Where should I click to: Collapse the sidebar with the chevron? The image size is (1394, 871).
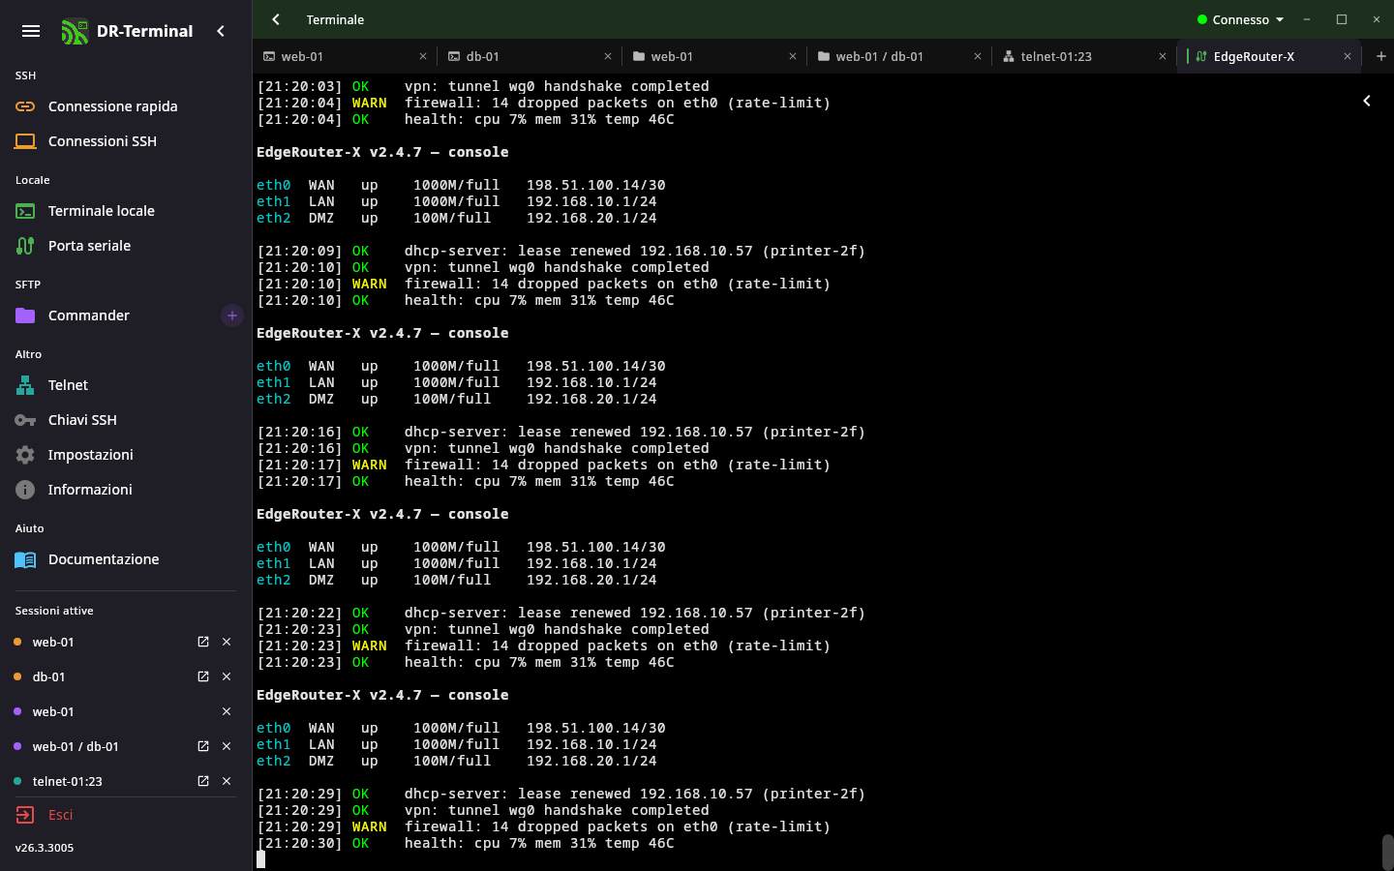221,31
